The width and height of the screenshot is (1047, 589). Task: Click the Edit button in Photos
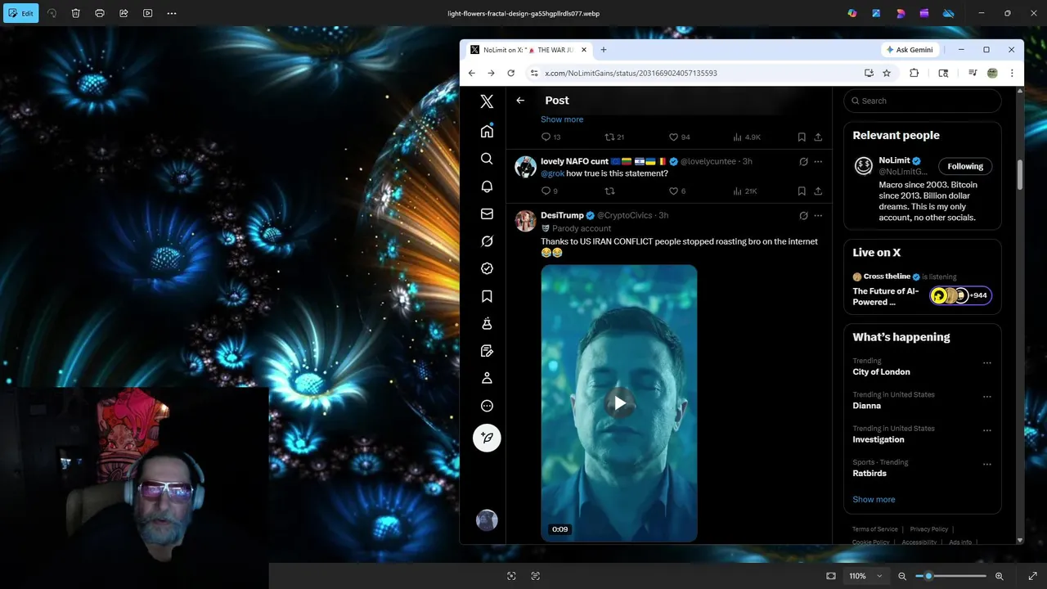20,13
